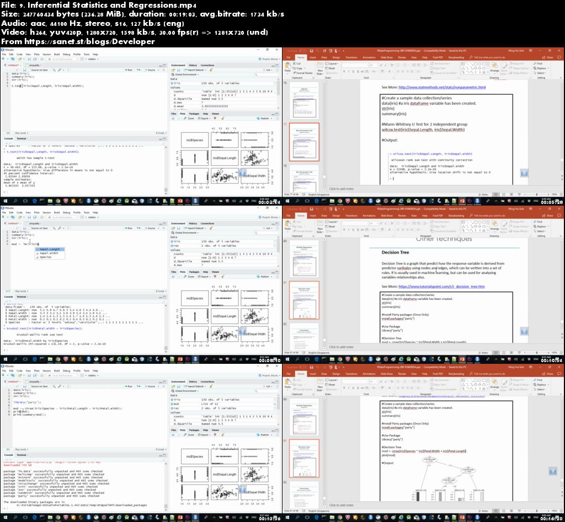In frame 00:13:36, switch to the Packages tab
565x522 pixels.
[x=194, y=430]
